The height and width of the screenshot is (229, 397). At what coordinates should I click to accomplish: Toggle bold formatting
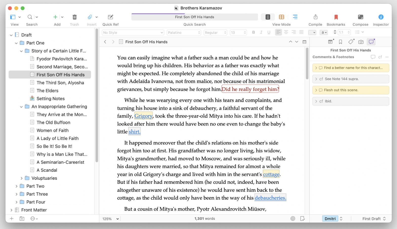pyautogui.click(x=253, y=32)
